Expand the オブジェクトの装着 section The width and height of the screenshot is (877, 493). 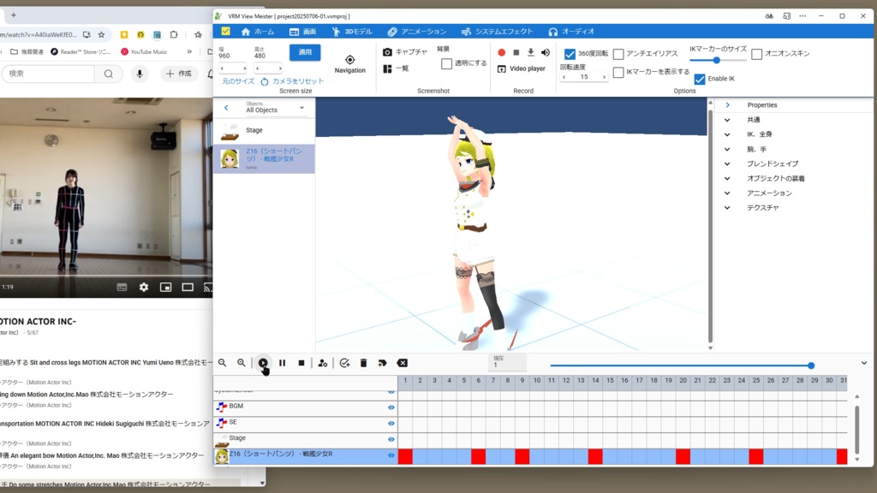point(727,178)
